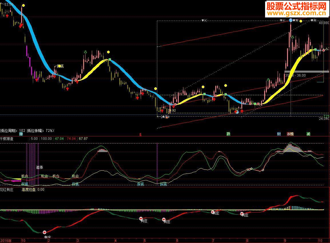330x243 pixels.
Task: Click the 追涨 signal label
Action: (x=39, y=167)
